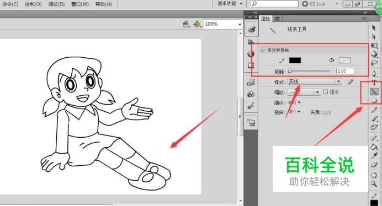
Task: Enable the 提示 hinting checkbox
Action: 326,92
